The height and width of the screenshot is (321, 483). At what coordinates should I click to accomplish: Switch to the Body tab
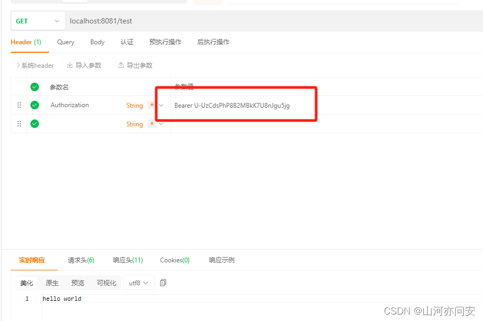(x=97, y=42)
